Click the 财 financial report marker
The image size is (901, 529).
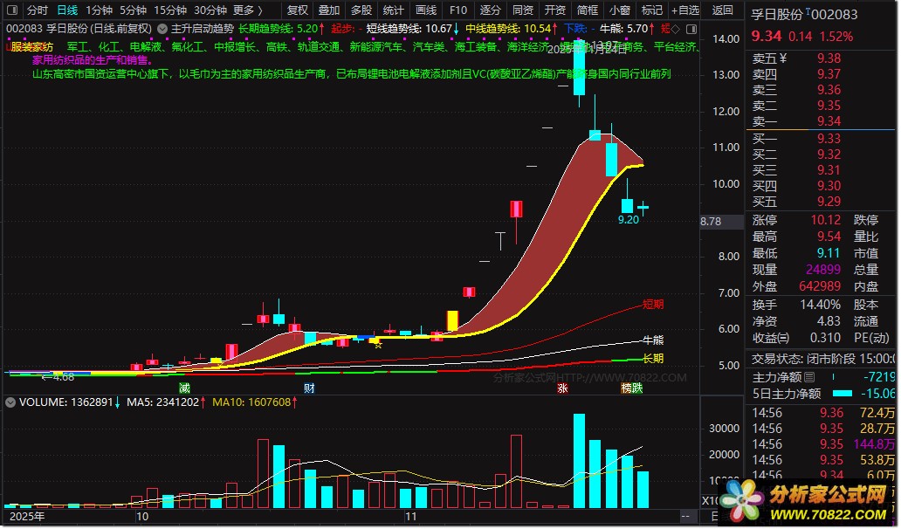click(x=309, y=388)
